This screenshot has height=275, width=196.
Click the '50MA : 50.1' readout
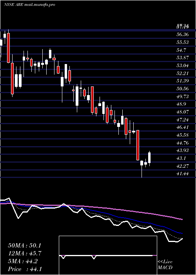24,246
